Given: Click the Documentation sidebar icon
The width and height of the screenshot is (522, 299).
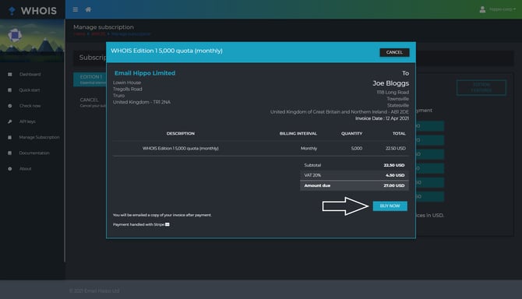Looking at the screenshot, I should tap(9, 153).
